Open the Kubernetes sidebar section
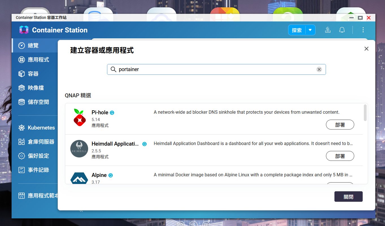 click(x=35, y=128)
